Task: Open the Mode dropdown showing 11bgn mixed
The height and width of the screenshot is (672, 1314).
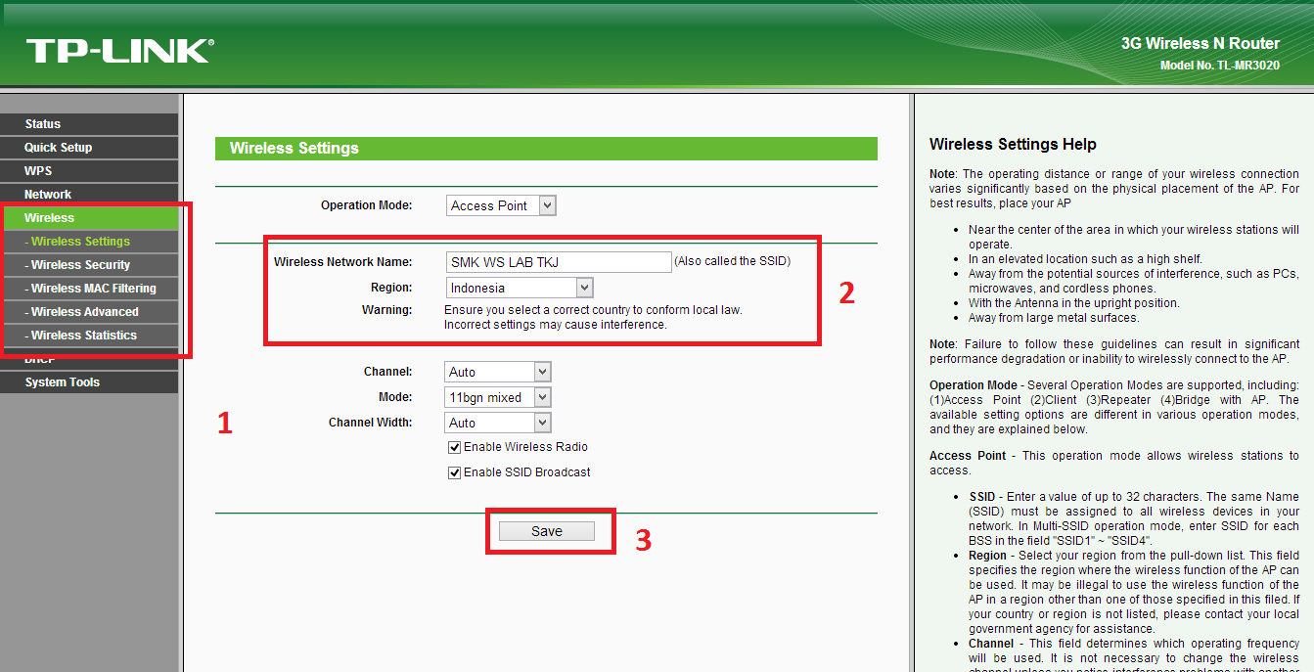Action: pos(498,397)
